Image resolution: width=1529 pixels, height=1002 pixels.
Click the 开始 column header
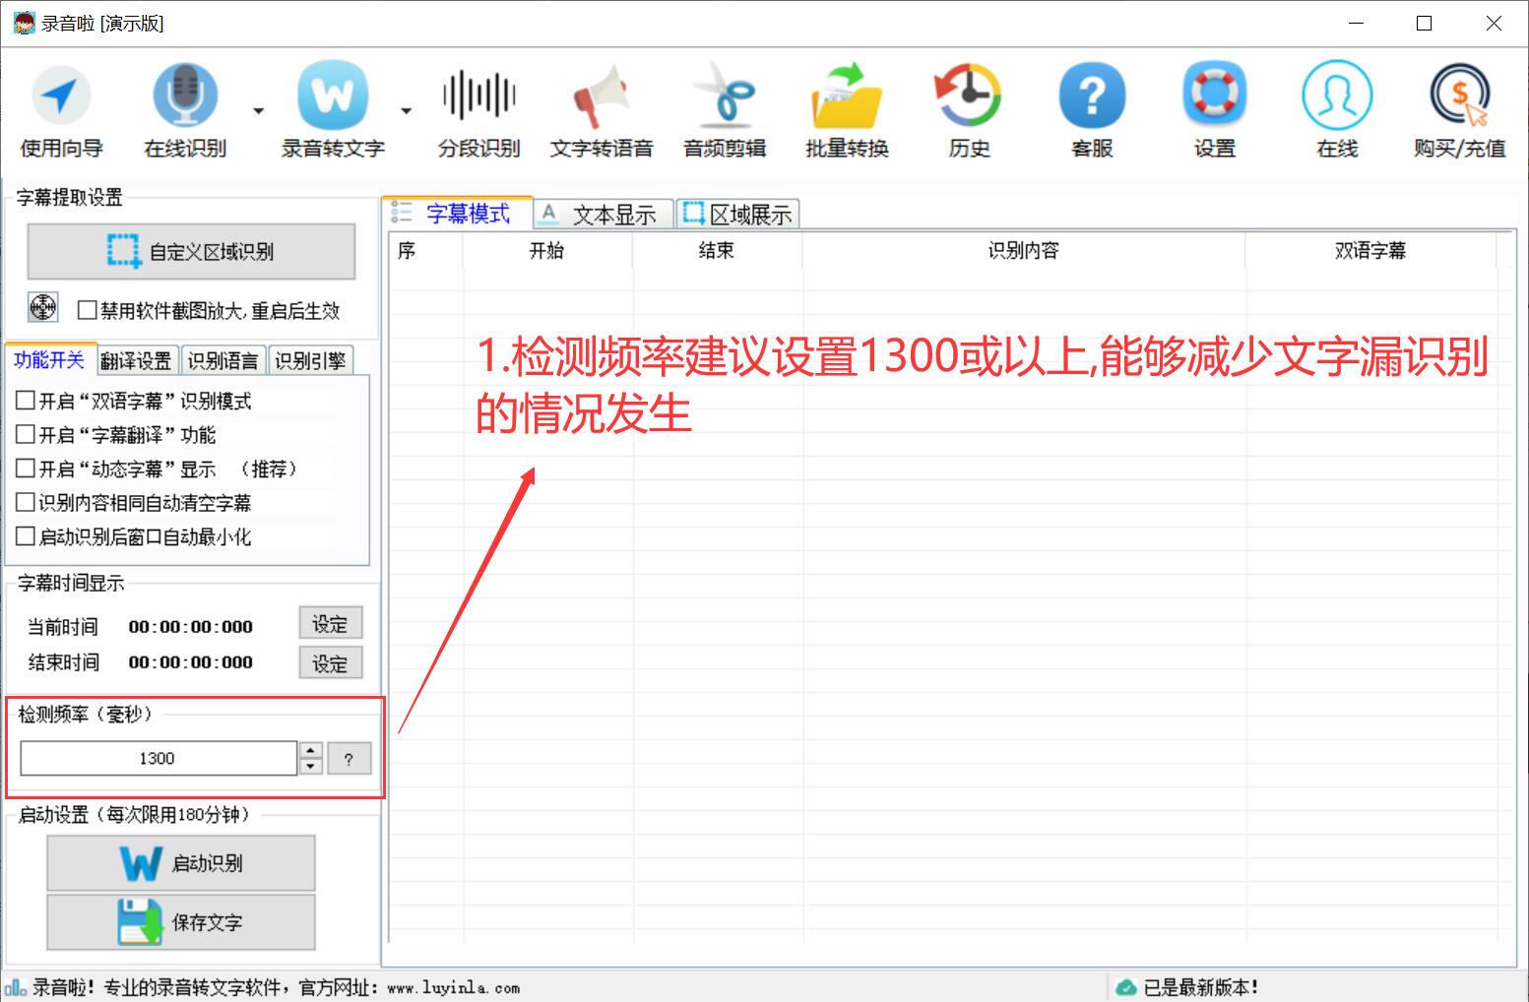[x=546, y=250]
